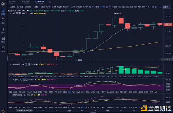Open MACD indicator settings icon
173x113 pixels.
[26, 64]
